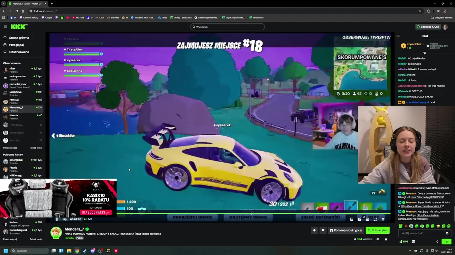Open Chrome extensions puzzle icon
This screenshot has height=255, width=455.
429,11
